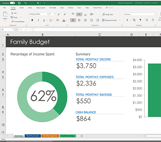Click the Format Painter brush
Screen dimensions: 161x142
(x=18, y=21)
